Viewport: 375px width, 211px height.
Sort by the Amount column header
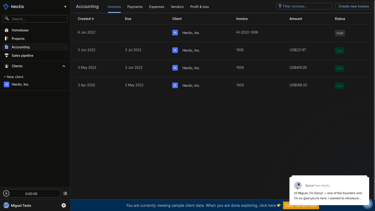click(296, 19)
